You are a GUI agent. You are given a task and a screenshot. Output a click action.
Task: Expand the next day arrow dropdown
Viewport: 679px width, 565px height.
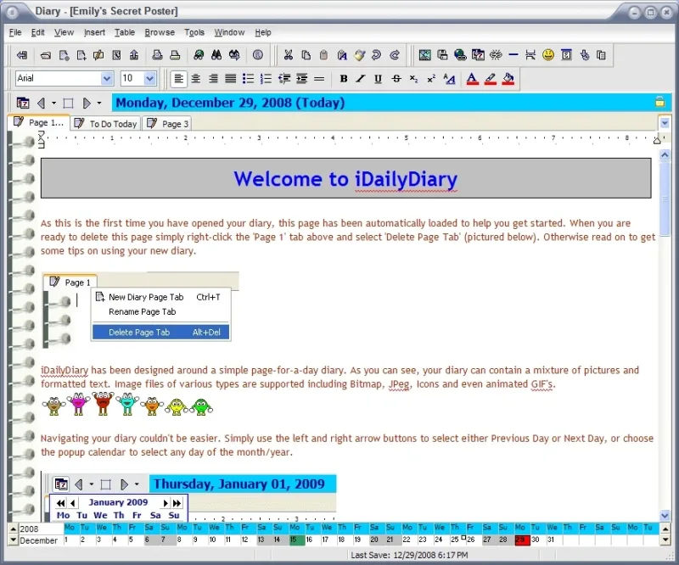pos(99,103)
